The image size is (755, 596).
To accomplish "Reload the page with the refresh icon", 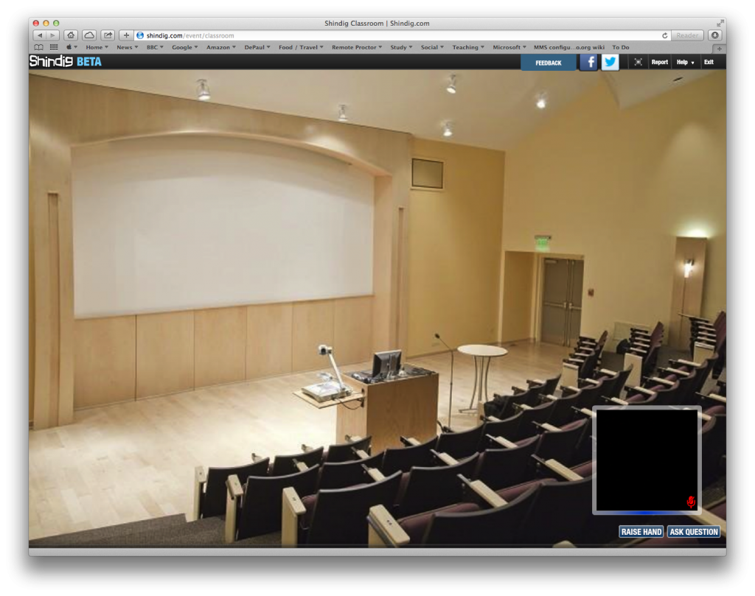I will pos(665,35).
